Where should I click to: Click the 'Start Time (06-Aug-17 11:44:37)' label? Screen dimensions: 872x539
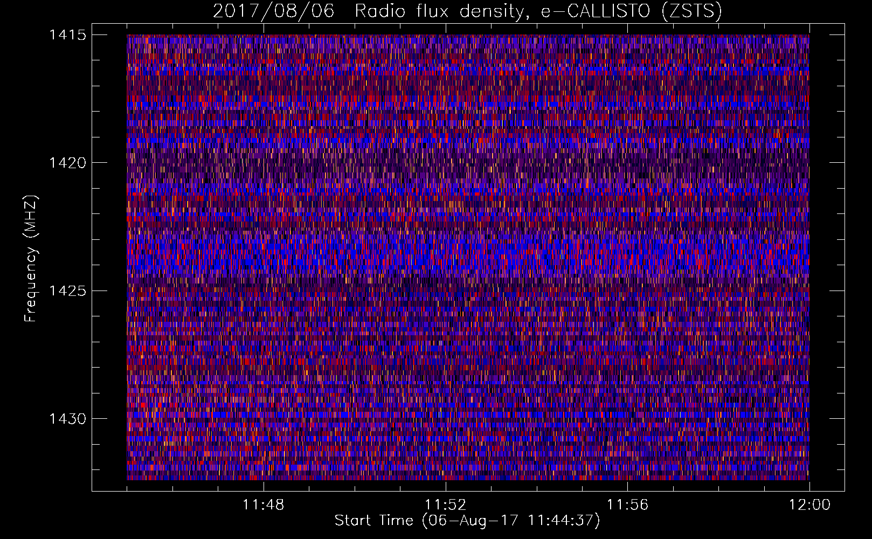467,521
